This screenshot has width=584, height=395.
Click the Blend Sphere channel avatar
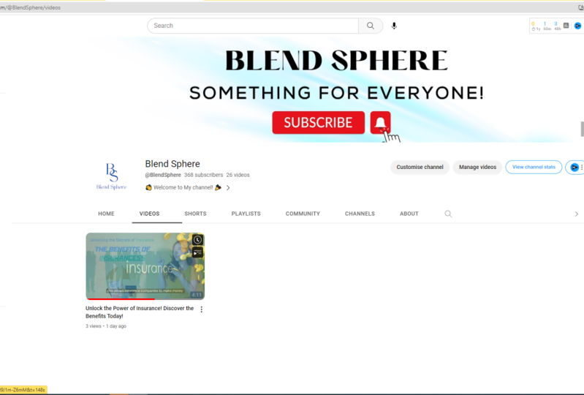(x=111, y=175)
